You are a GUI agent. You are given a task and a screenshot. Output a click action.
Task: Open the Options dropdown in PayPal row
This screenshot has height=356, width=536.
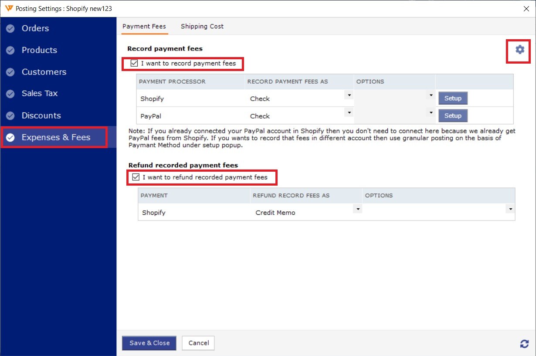point(431,112)
